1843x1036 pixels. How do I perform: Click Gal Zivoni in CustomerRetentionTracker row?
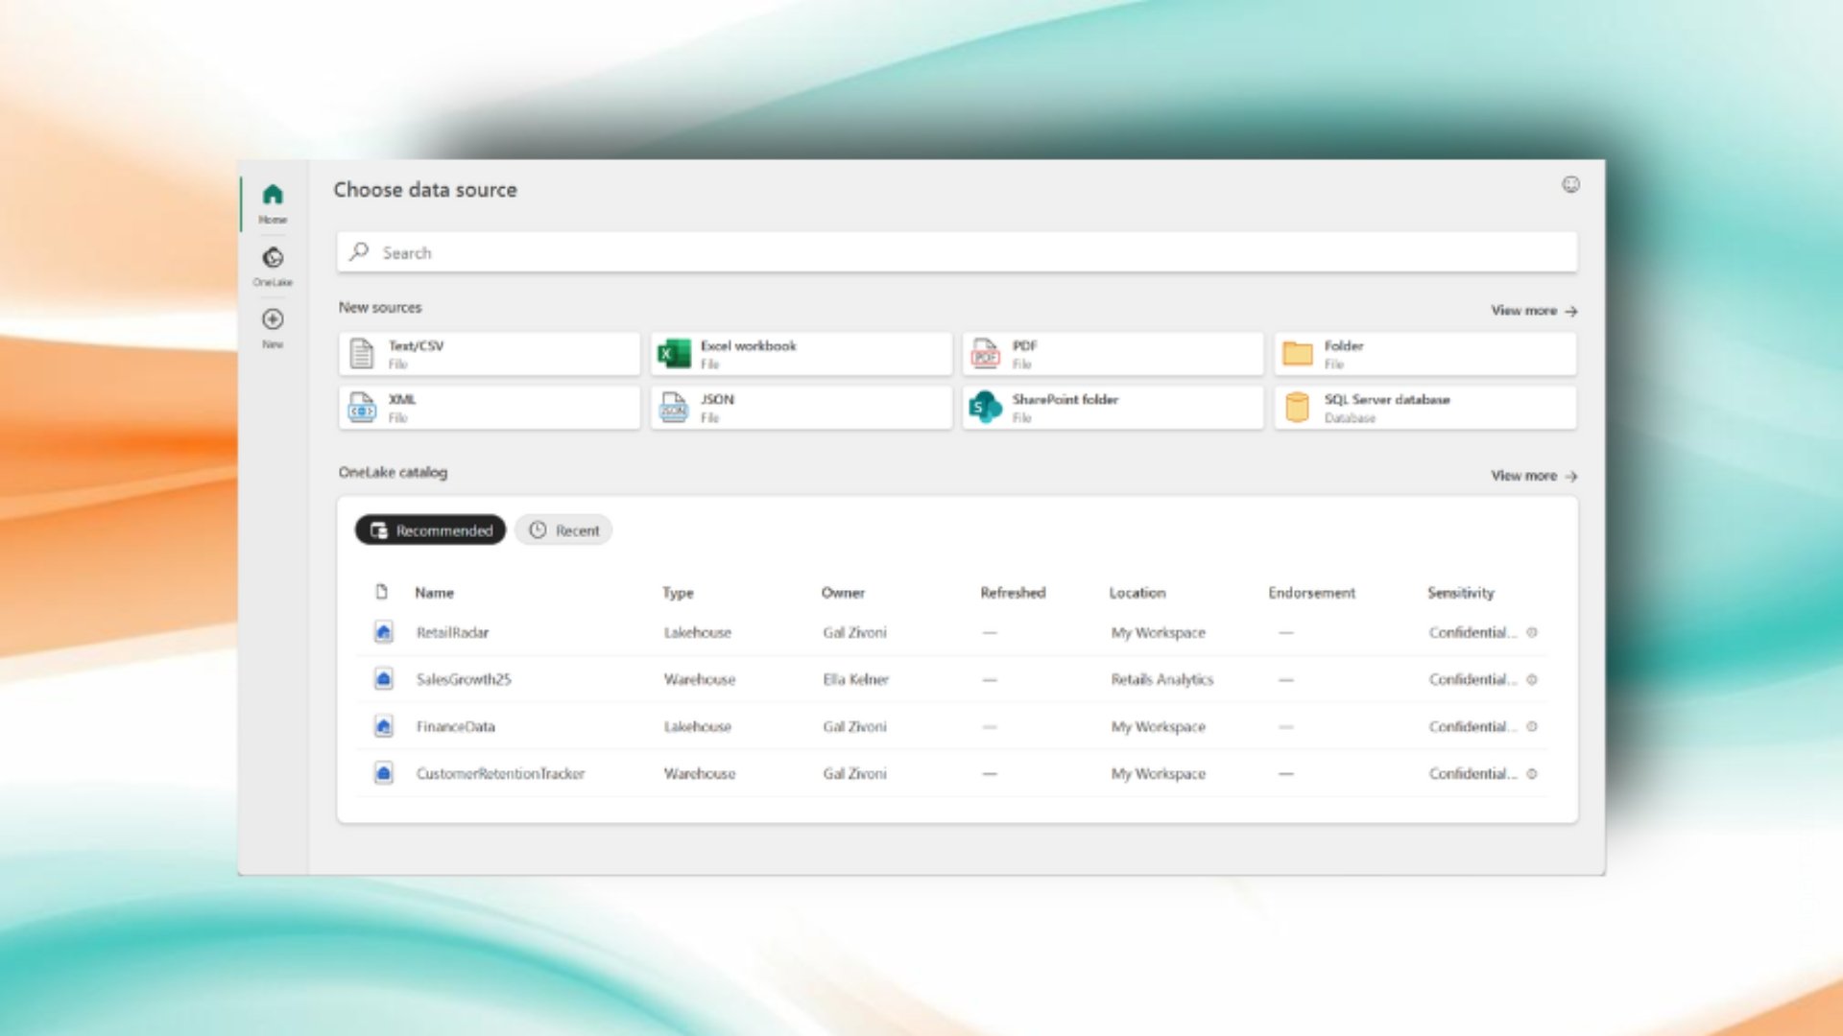(x=854, y=773)
